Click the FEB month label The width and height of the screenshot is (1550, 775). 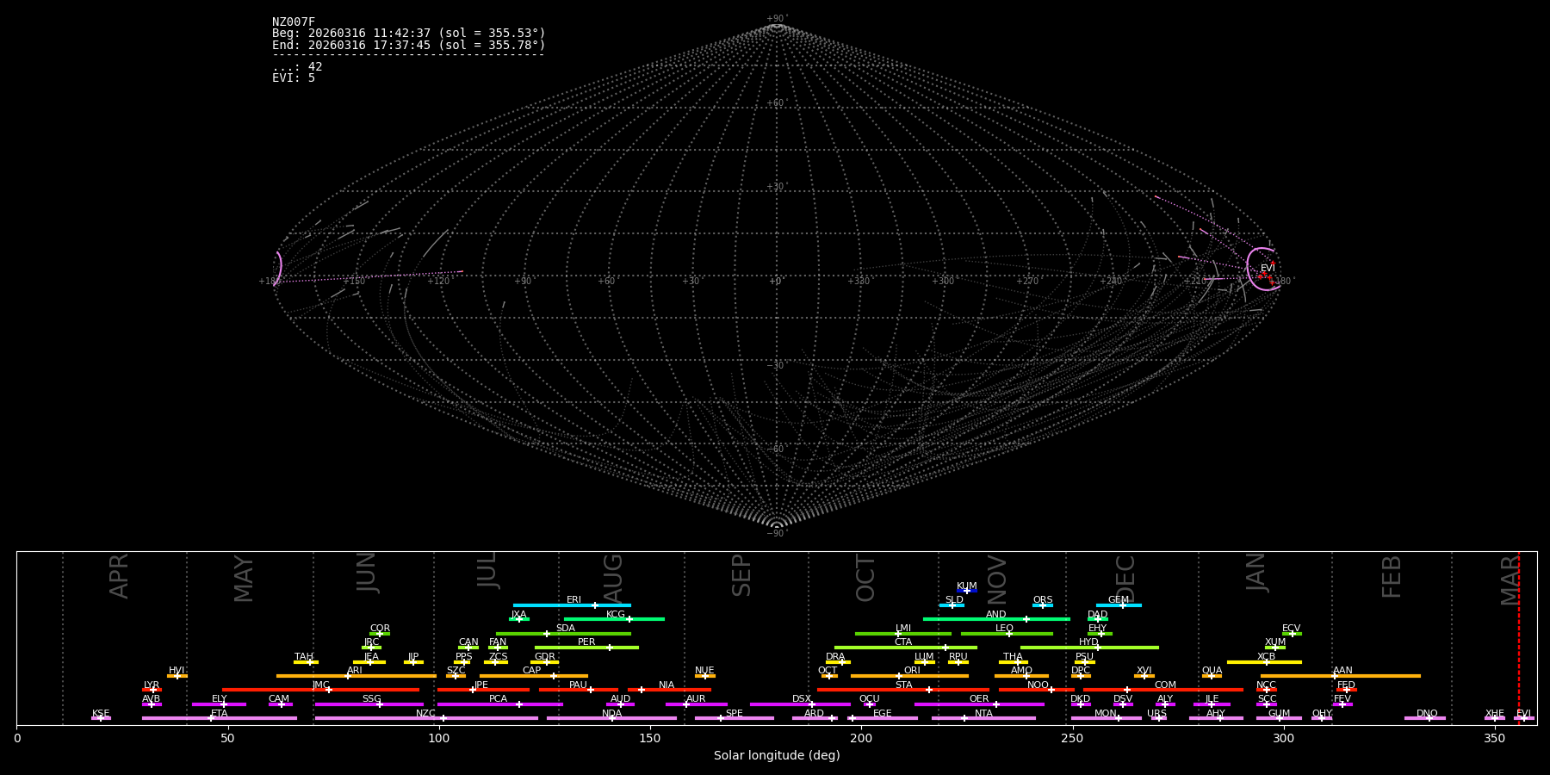pyautogui.click(x=1392, y=577)
